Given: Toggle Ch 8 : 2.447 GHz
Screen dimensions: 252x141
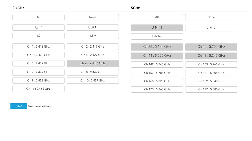Looking at the screenshot, I should pos(93,72).
